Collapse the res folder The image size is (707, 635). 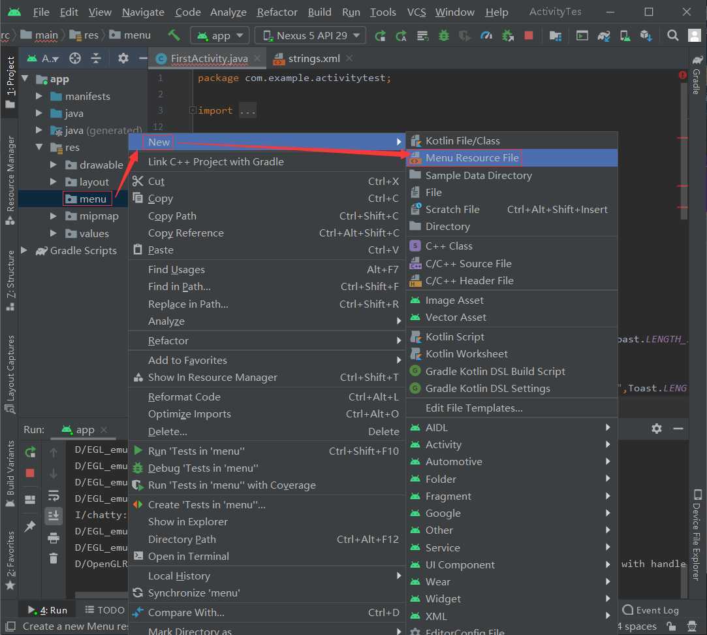39,147
